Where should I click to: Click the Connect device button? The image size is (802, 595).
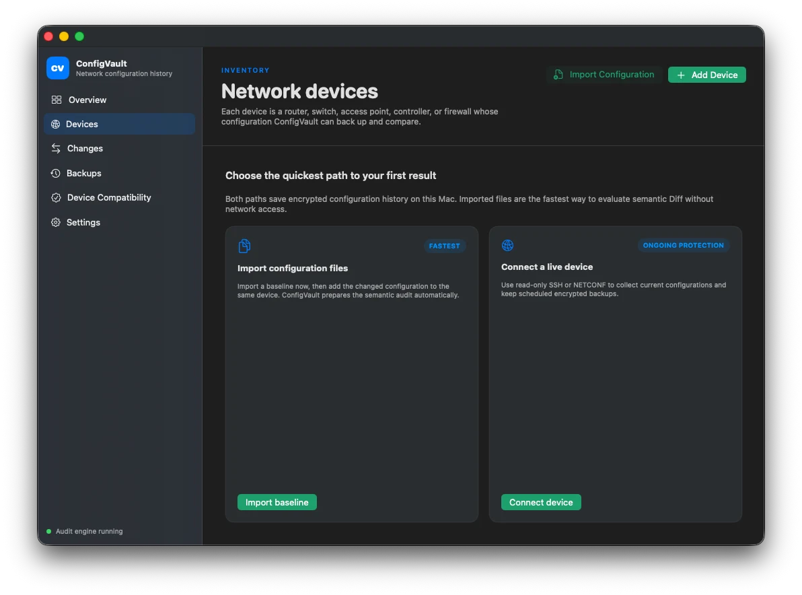click(541, 502)
